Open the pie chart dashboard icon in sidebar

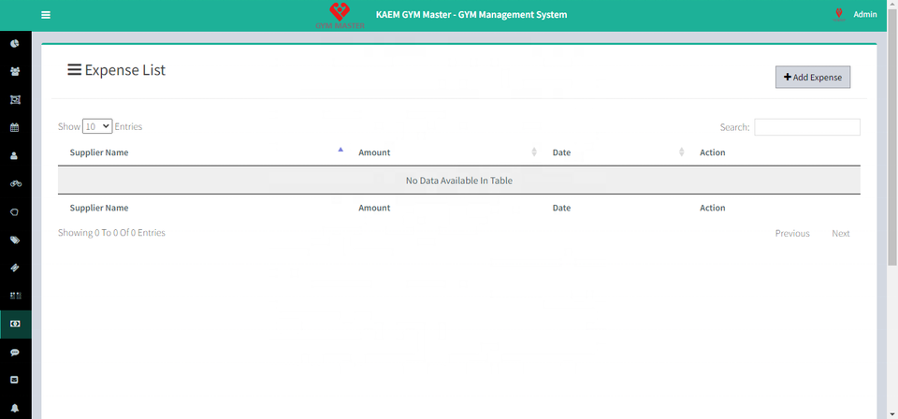tap(15, 43)
